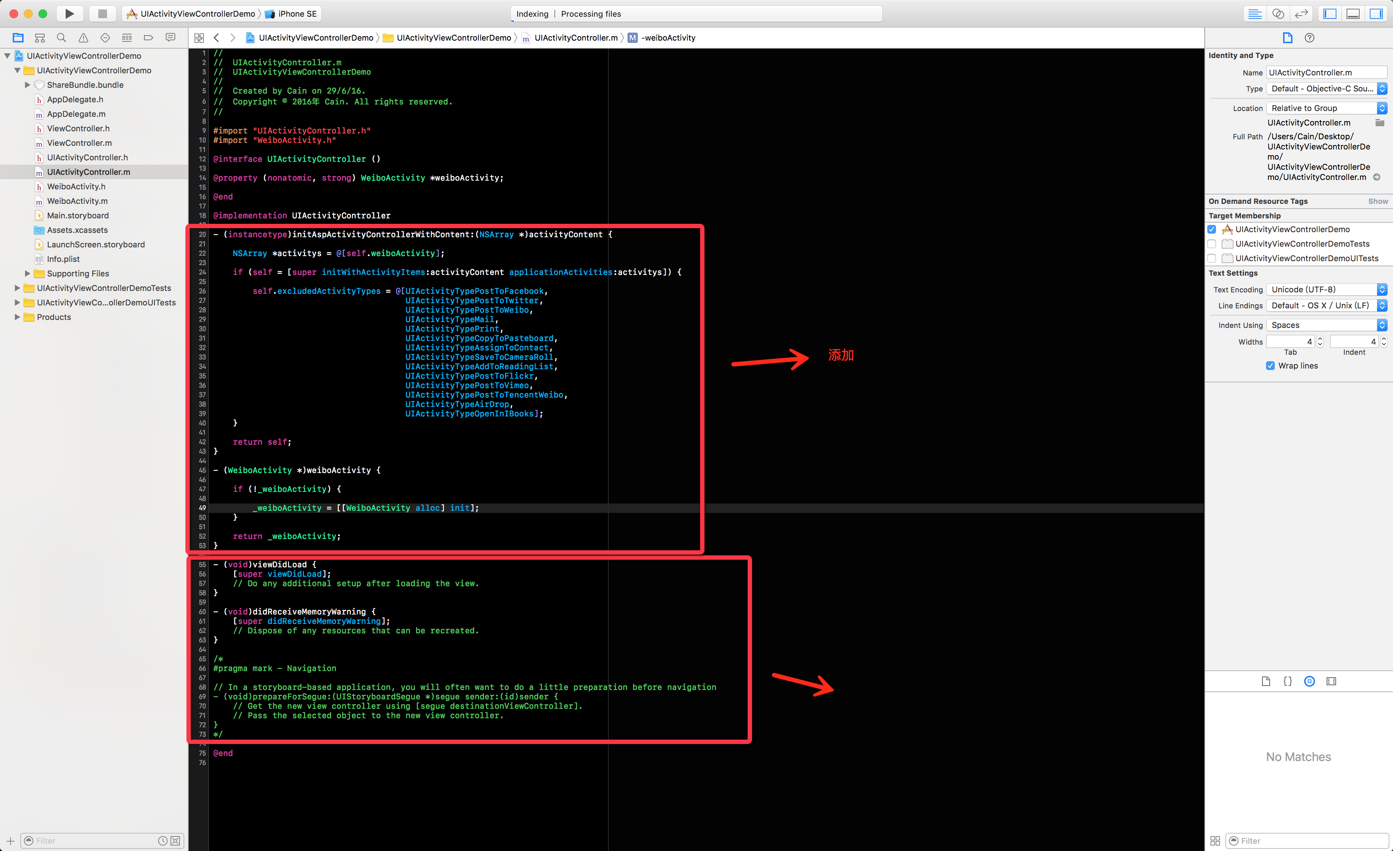Expand the ShareBundle.bundle disclosure triangle
The height and width of the screenshot is (851, 1393).
(27, 85)
